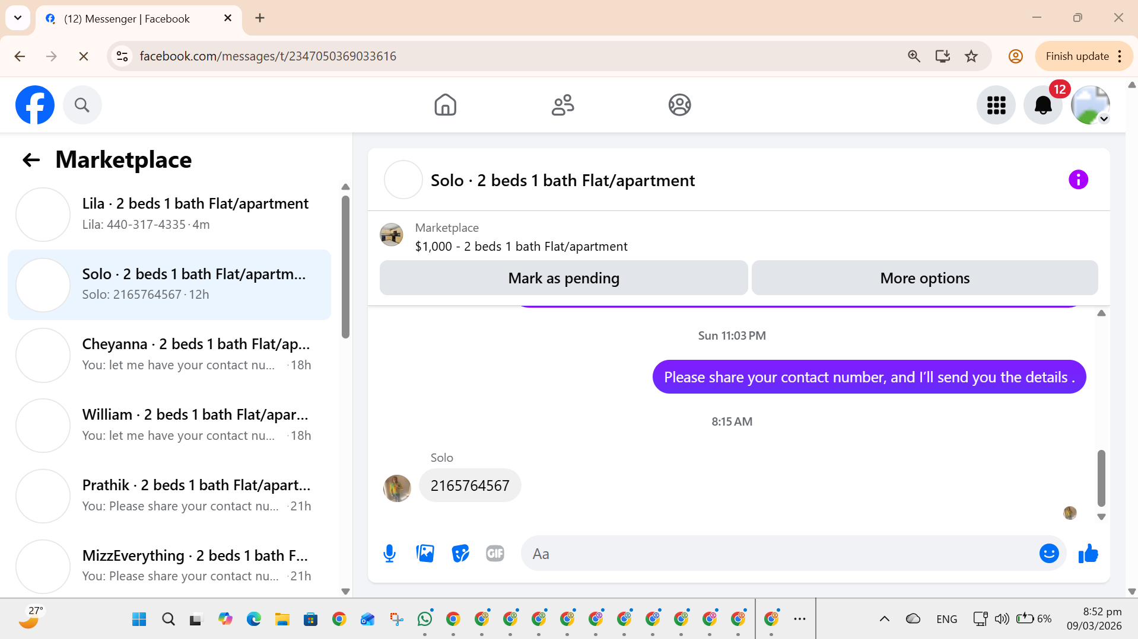The height and width of the screenshot is (639, 1138).
Task: Open the zoom magnifier icon
Action: [x=914, y=56]
